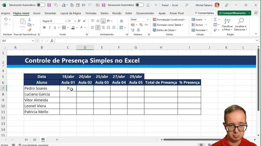Select column D header
The image size is (261, 146).
pos(85,47)
